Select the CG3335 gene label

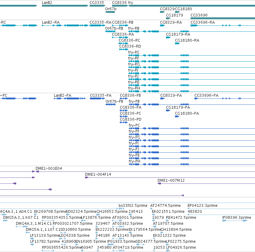[97, 3]
